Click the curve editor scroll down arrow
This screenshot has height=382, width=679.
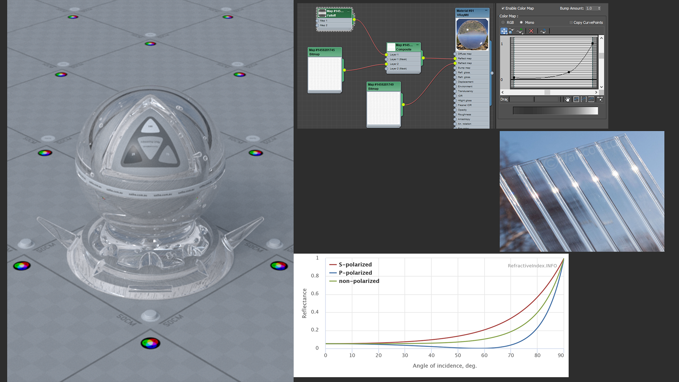click(x=601, y=87)
